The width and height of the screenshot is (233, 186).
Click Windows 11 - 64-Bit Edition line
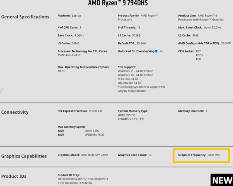click(x=136, y=71)
